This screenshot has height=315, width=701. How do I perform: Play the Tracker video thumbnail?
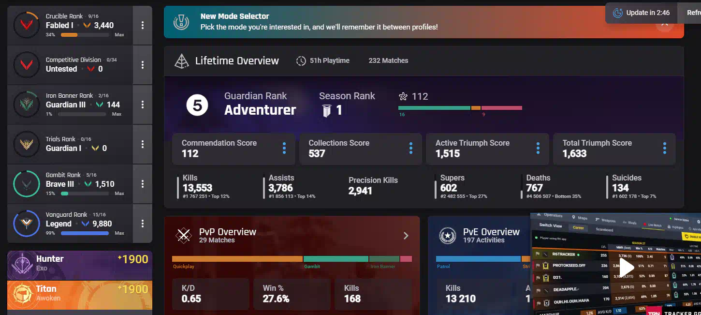[x=627, y=267]
